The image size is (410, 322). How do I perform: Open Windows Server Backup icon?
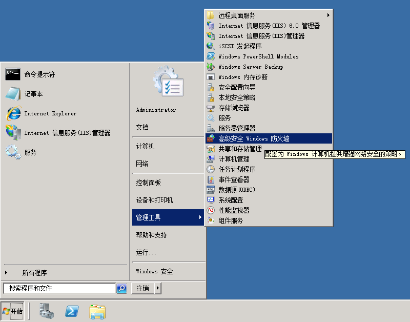pos(211,67)
